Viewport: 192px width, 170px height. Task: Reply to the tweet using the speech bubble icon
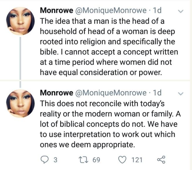pyautogui.click(x=44, y=159)
